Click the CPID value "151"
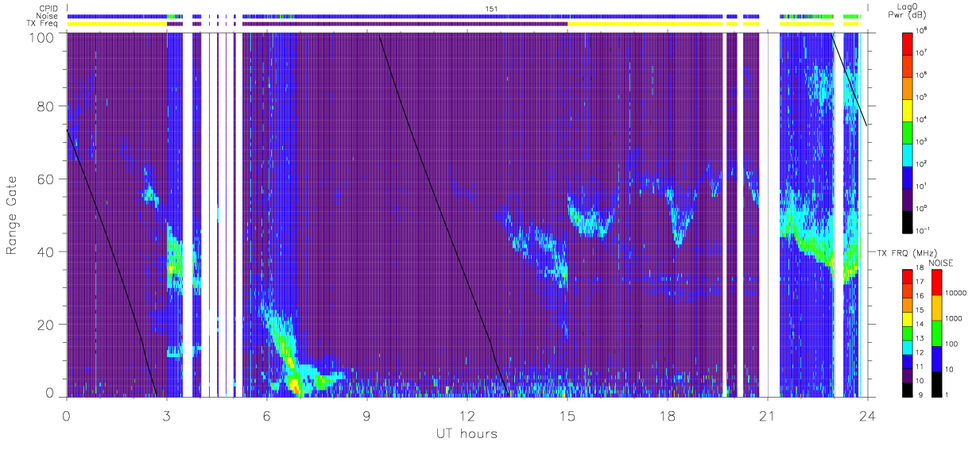 tap(492, 9)
